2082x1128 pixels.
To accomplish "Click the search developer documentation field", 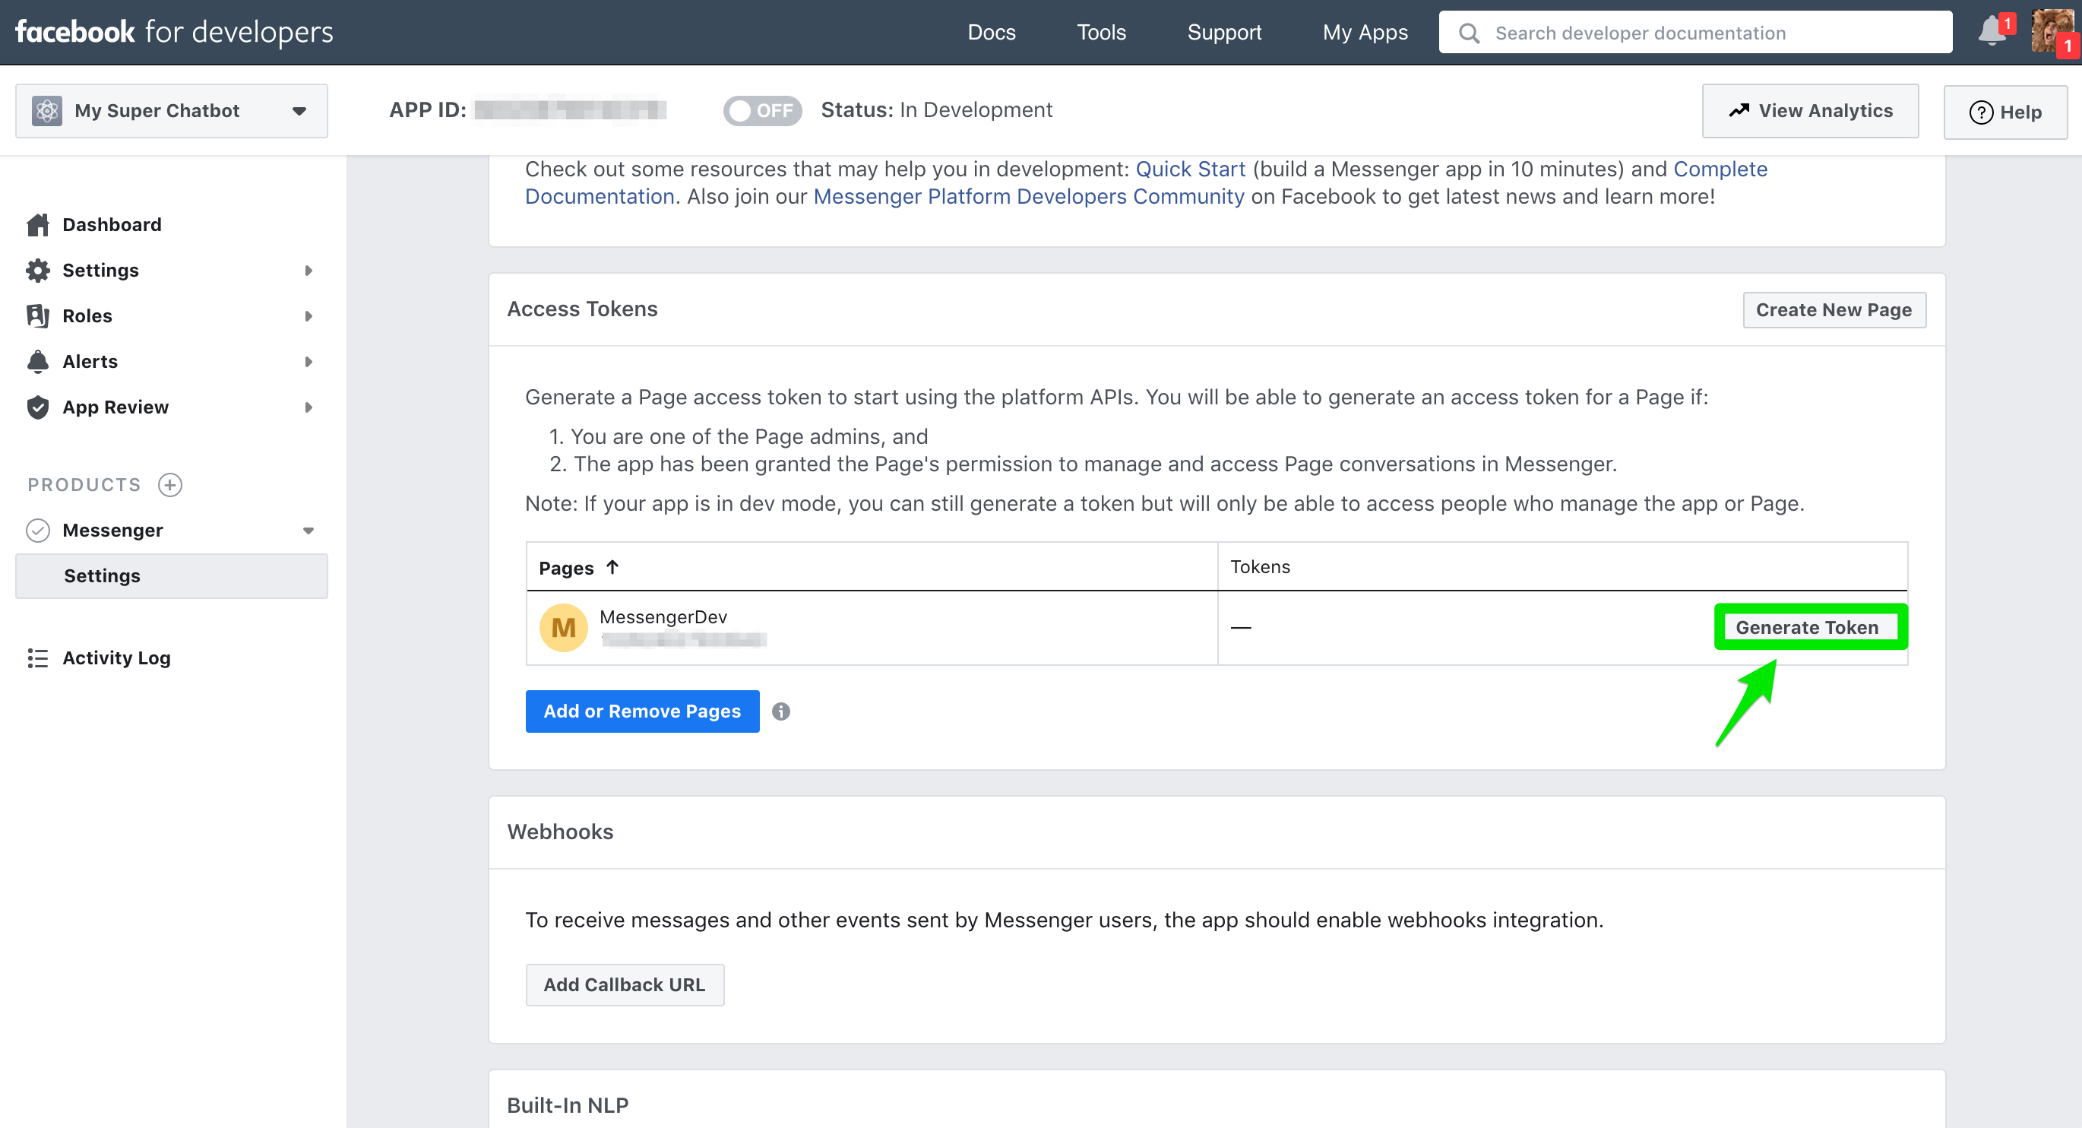I will [1695, 33].
